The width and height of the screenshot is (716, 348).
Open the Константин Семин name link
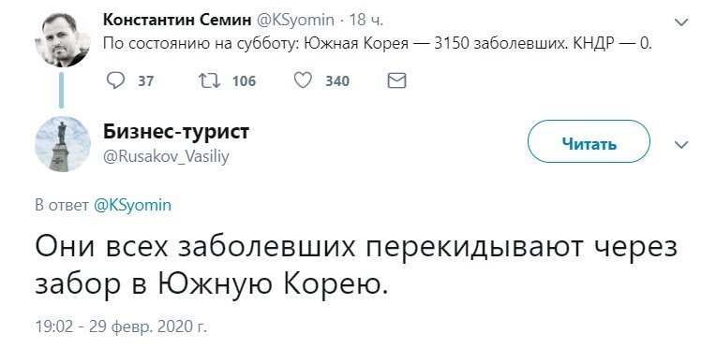[x=177, y=20]
